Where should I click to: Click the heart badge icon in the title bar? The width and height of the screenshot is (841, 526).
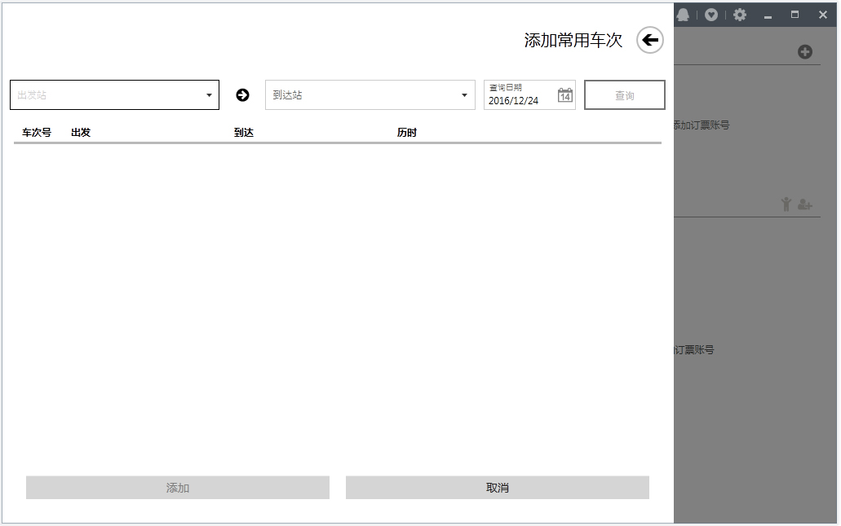pos(711,15)
